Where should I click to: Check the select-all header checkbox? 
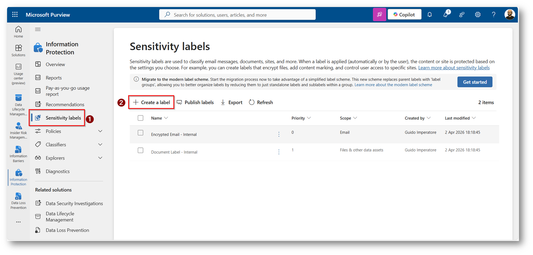click(140, 118)
